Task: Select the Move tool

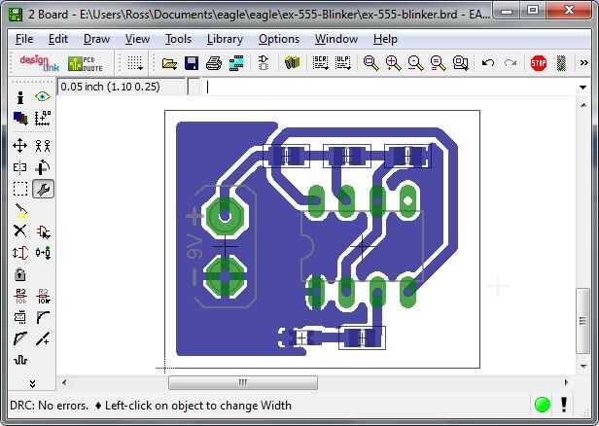Action: coord(19,146)
